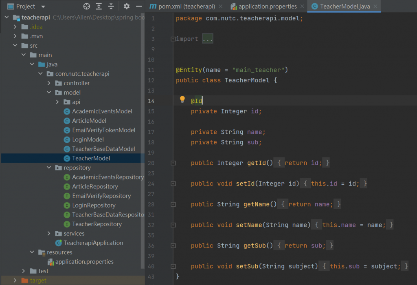Expand the setSub() method fold

click(x=173, y=266)
